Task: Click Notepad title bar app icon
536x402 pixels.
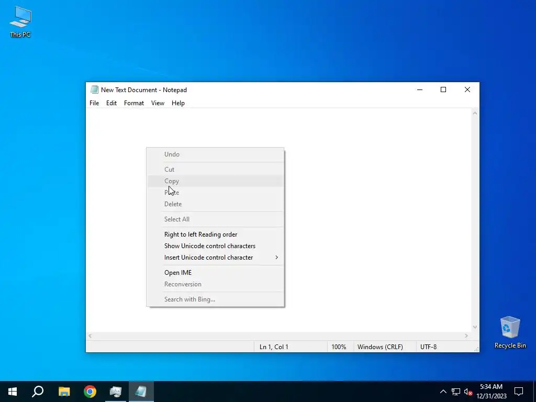Action: [x=94, y=90]
